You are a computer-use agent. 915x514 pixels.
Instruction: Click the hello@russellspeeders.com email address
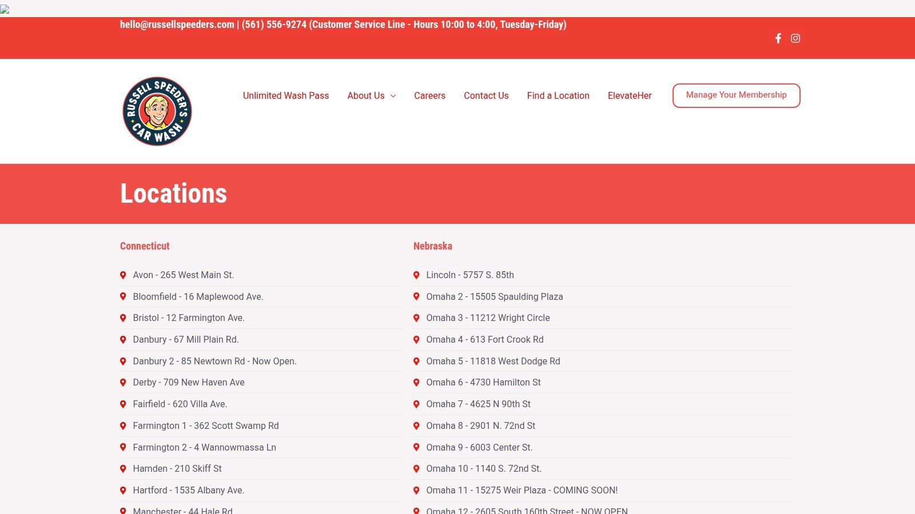click(x=177, y=25)
